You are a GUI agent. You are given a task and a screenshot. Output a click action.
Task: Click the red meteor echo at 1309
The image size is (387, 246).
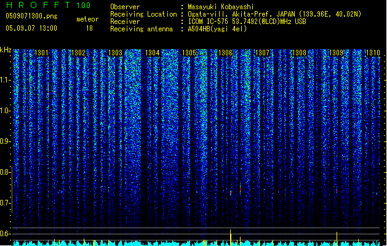[337, 191]
